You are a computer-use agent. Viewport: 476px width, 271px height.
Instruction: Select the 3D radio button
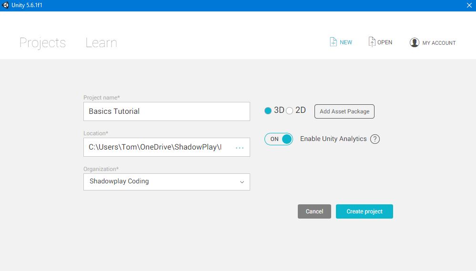[x=268, y=110]
